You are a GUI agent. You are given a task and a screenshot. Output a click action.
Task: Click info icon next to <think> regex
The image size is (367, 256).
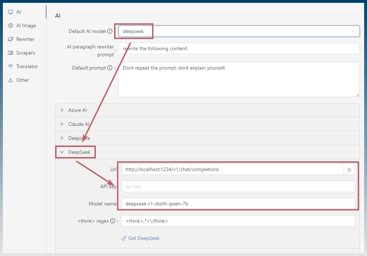pos(113,221)
